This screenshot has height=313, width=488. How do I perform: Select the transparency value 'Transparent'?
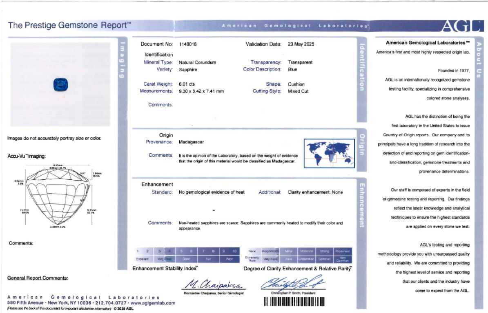click(300, 62)
